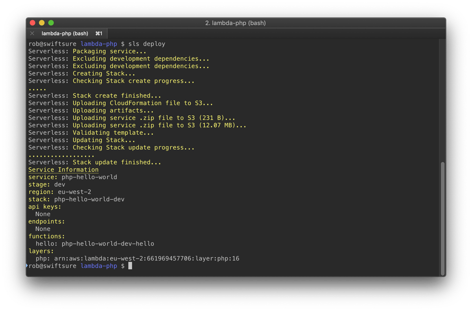Click the underlined 'Service Information' heading
The image size is (472, 311).
pos(63,170)
